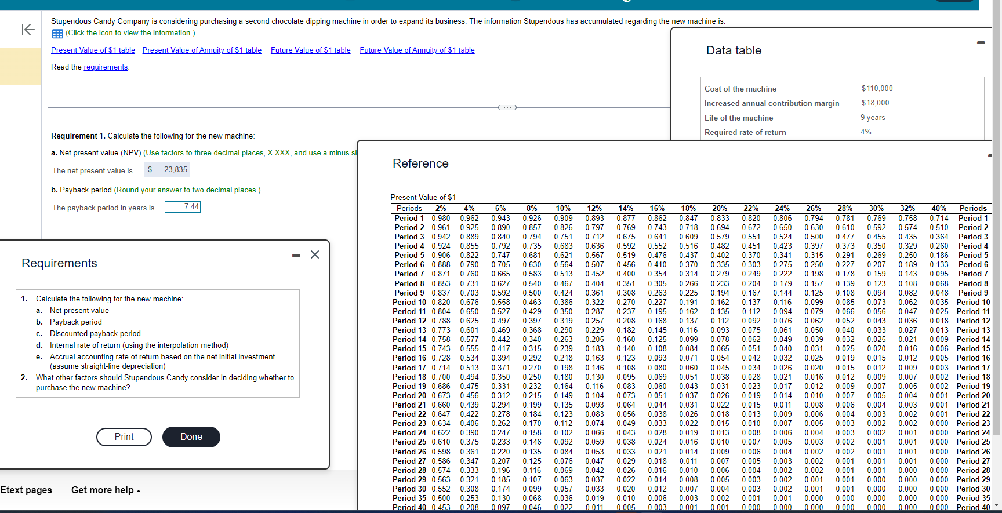Viewport: 1002px width, 513px height.
Task: Click 'Cost of the machine' label
Action: (x=740, y=89)
